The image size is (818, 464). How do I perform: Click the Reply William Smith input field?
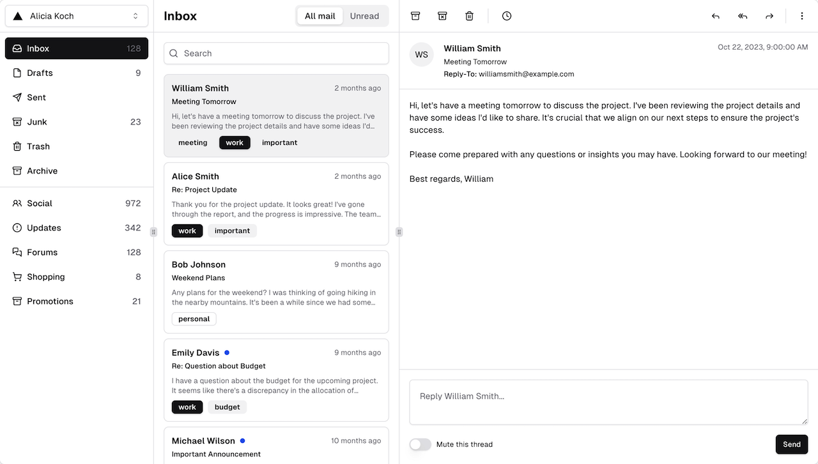(608, 402)
